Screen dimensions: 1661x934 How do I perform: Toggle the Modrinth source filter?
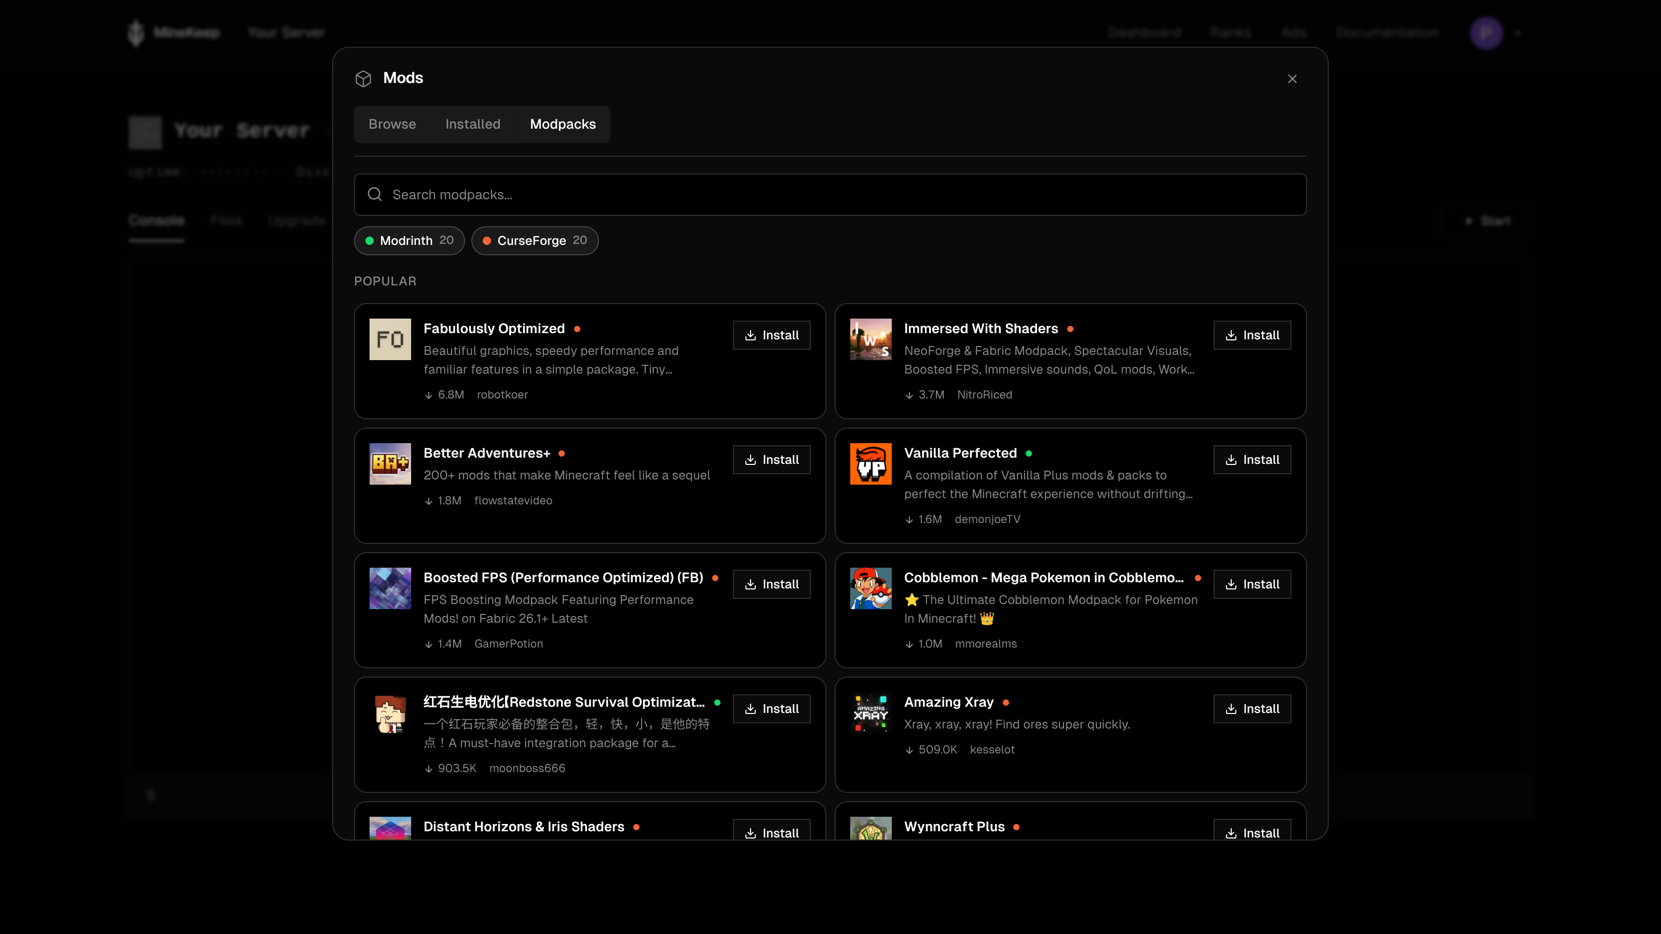pos(409,240)
